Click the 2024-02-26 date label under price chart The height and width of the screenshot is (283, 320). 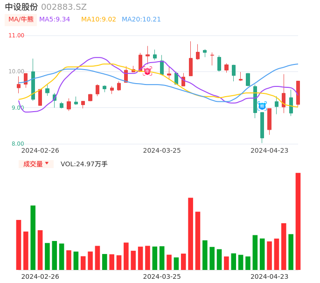40,150
